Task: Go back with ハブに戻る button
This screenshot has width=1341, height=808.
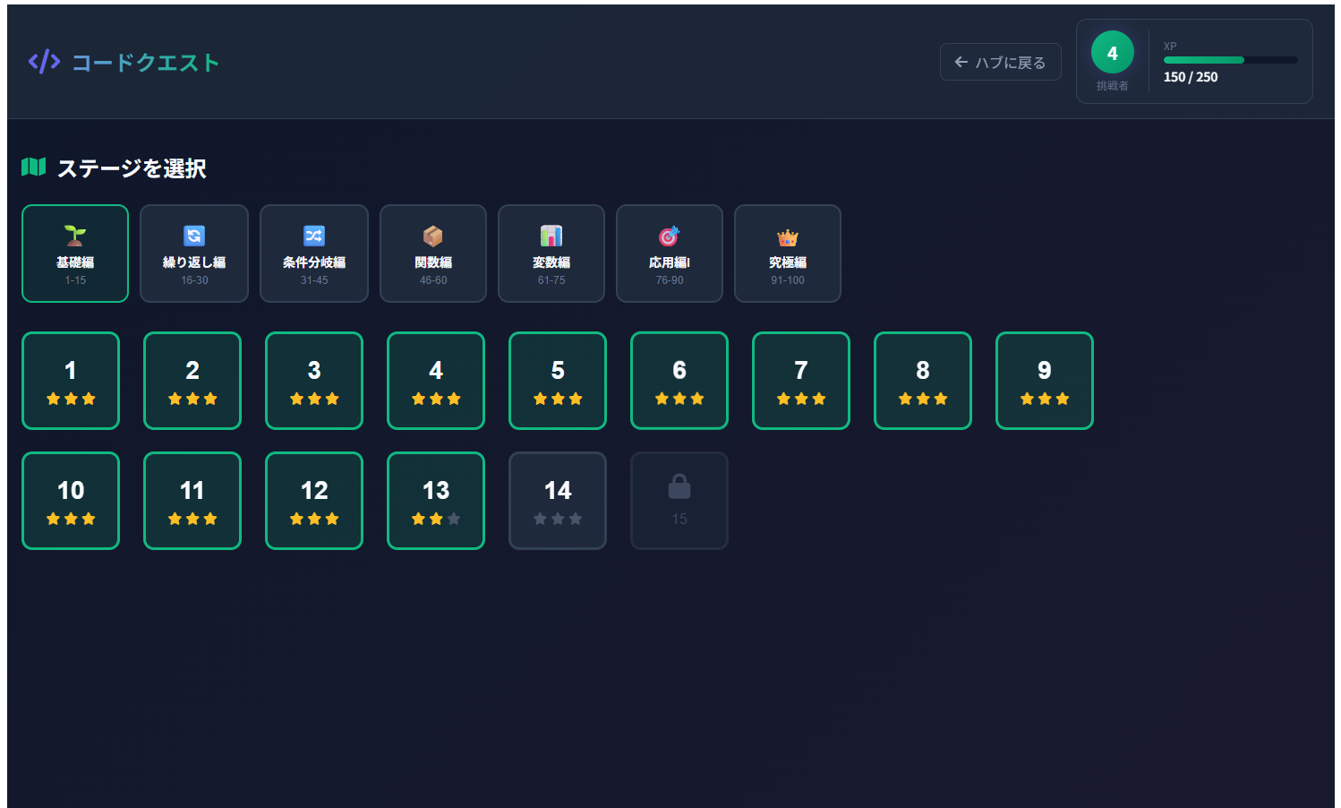Action: point(1001,62)
